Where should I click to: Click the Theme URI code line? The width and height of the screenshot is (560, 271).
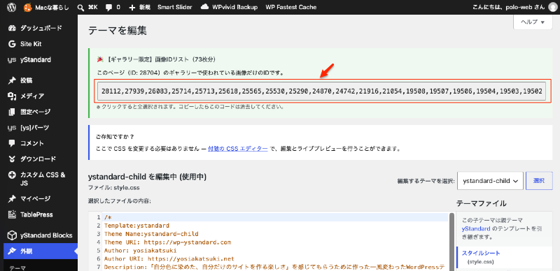click(x=168, y=242)
